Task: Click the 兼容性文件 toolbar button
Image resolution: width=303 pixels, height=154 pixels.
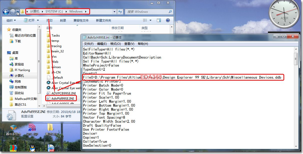Action: (x=81, y=21)
